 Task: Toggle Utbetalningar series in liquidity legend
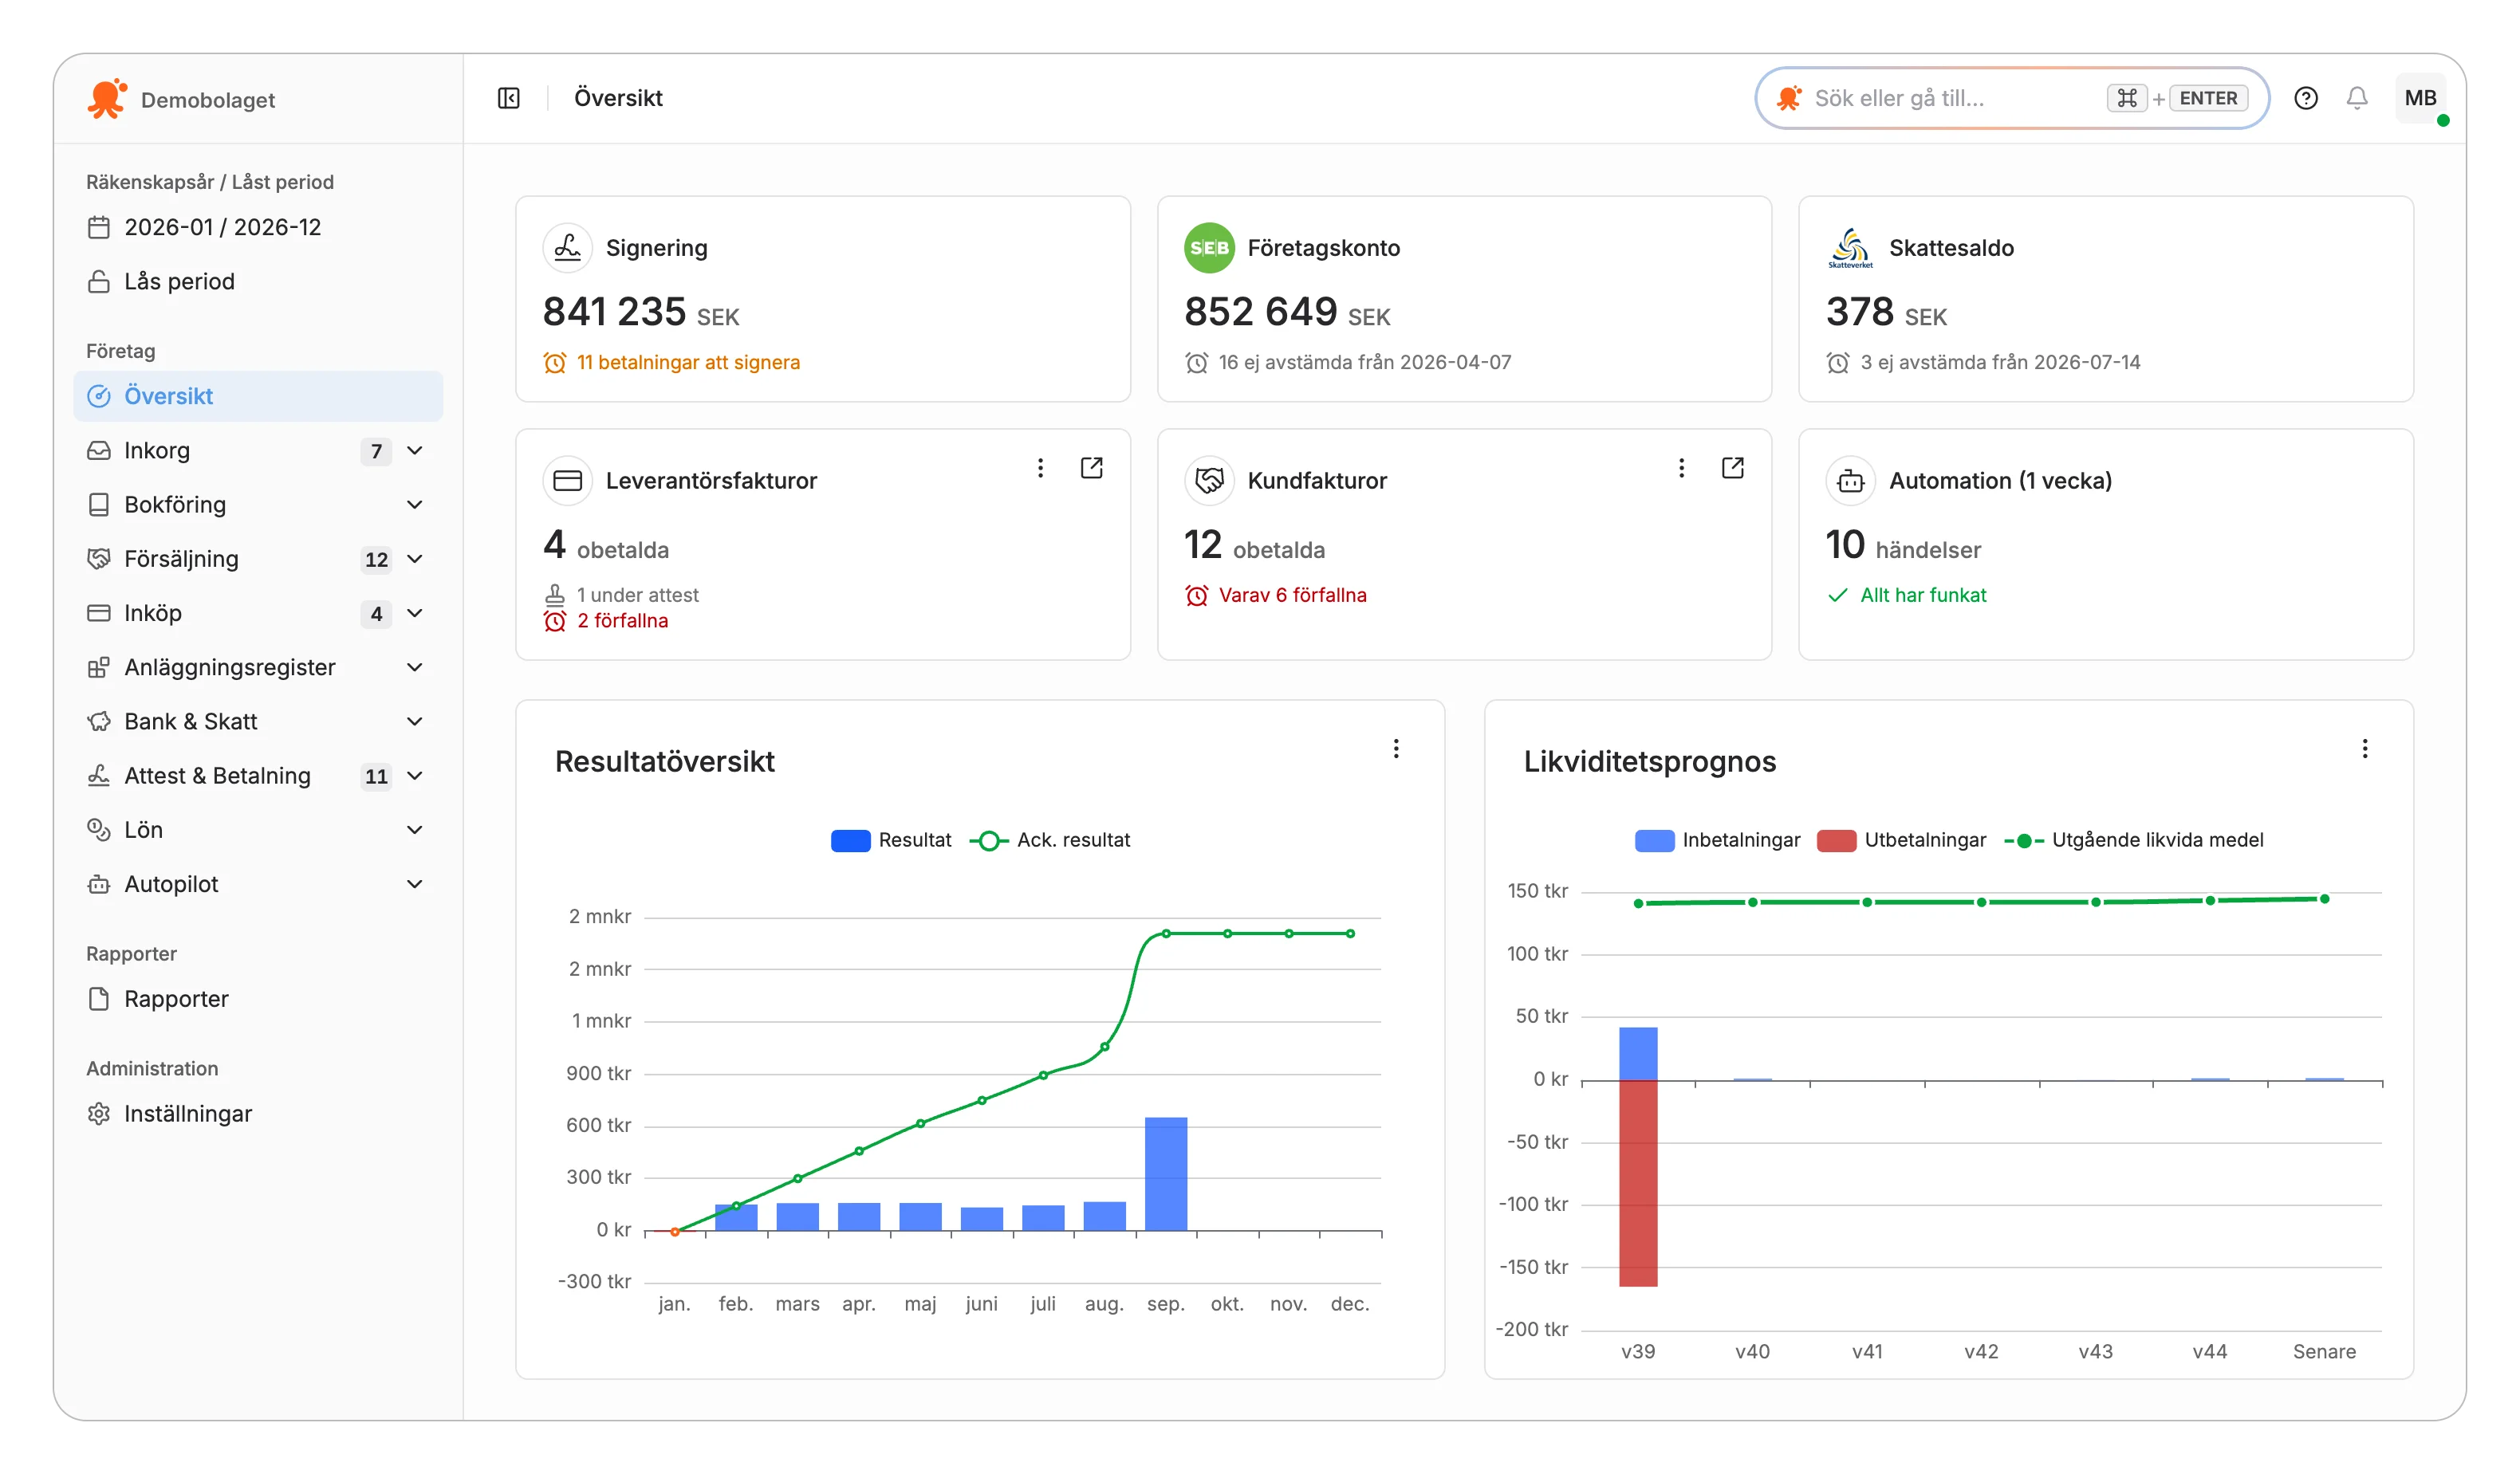[1901, 840]
